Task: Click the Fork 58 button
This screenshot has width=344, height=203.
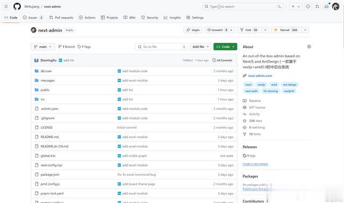Action: click(249, 30)
